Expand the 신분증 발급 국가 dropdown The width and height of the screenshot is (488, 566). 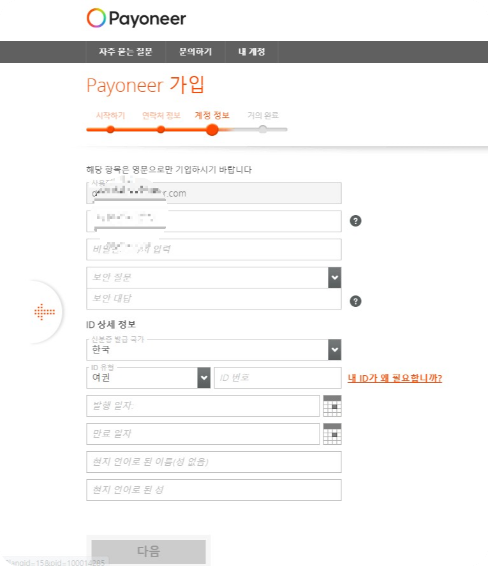click(x=335, y=350)
